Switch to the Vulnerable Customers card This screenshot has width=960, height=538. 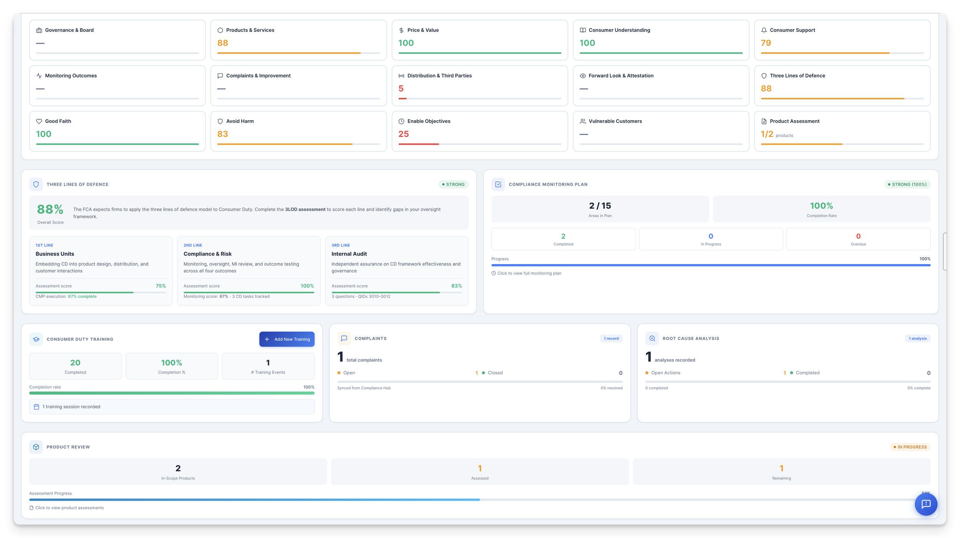[x=660, y=130]
